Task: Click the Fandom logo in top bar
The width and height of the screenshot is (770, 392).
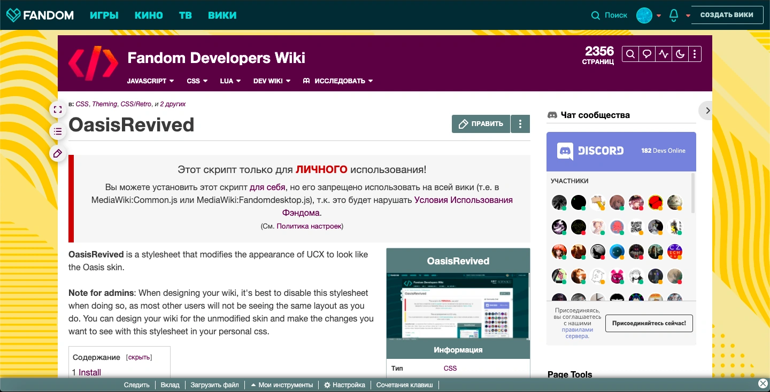Action: [x=40, y=15]
